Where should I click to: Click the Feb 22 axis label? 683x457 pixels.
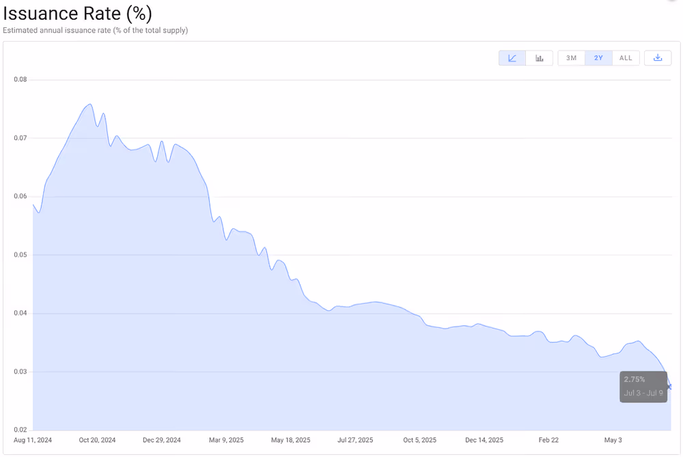click(x=548, y=440)
